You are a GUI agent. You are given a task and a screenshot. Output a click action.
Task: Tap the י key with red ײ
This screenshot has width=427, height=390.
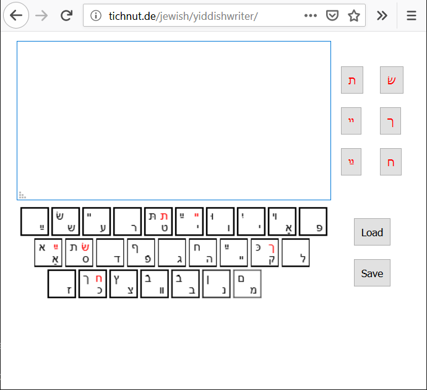189,221
